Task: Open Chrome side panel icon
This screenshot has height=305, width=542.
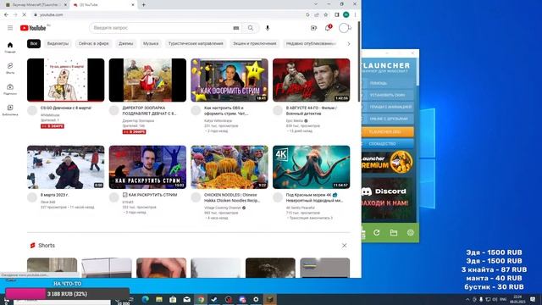Action: [x=337, y=14]
